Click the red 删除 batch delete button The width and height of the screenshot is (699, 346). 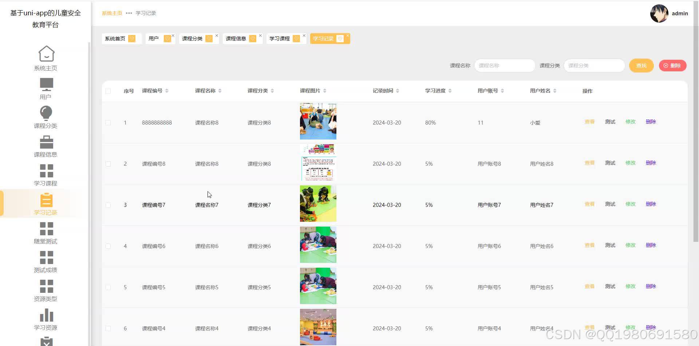coord(672,66)
